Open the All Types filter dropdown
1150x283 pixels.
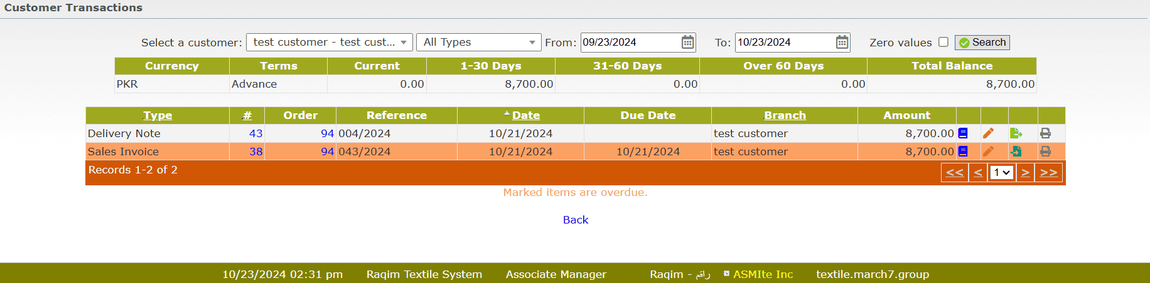[x=478, y=43]
